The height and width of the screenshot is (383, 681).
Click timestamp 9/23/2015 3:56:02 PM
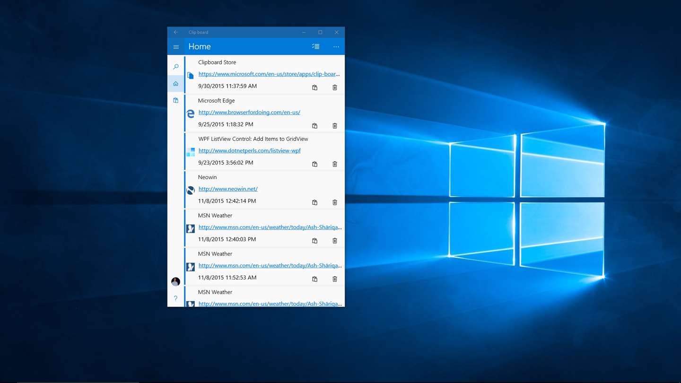(x=226, y=163)
